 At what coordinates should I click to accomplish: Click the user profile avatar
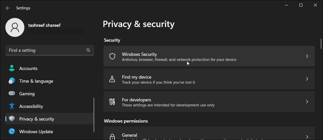coord(15,27)
